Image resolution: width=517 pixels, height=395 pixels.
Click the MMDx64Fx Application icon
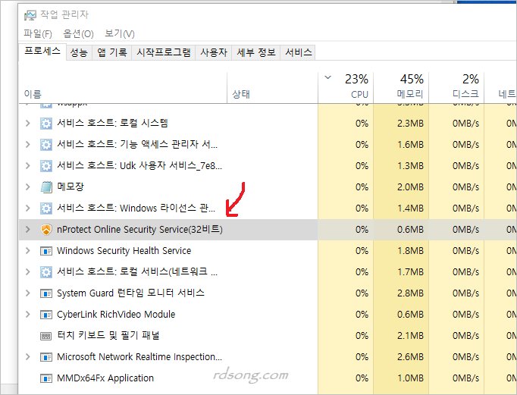(45, 378)
